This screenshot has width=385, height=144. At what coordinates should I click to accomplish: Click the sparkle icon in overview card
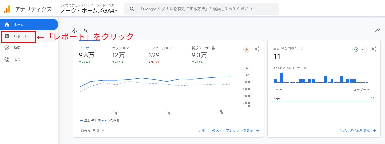[257, 49]
